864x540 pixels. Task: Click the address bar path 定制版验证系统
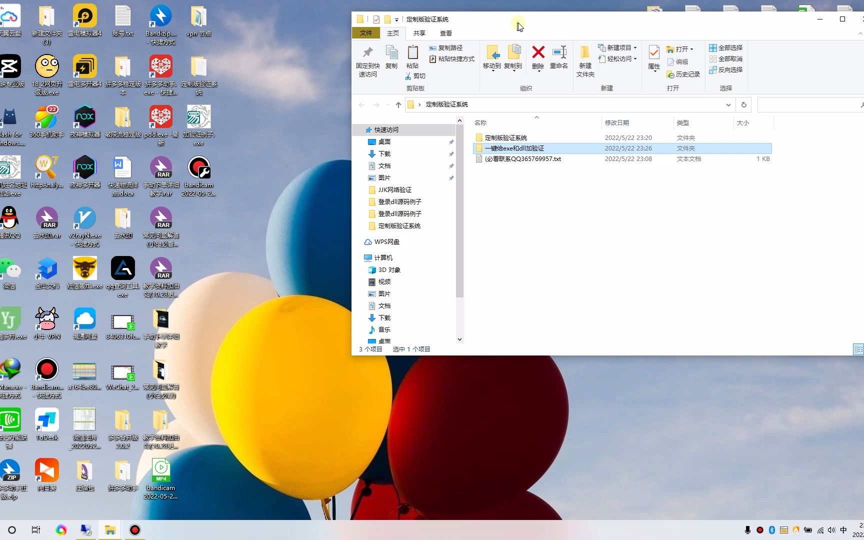446,104
